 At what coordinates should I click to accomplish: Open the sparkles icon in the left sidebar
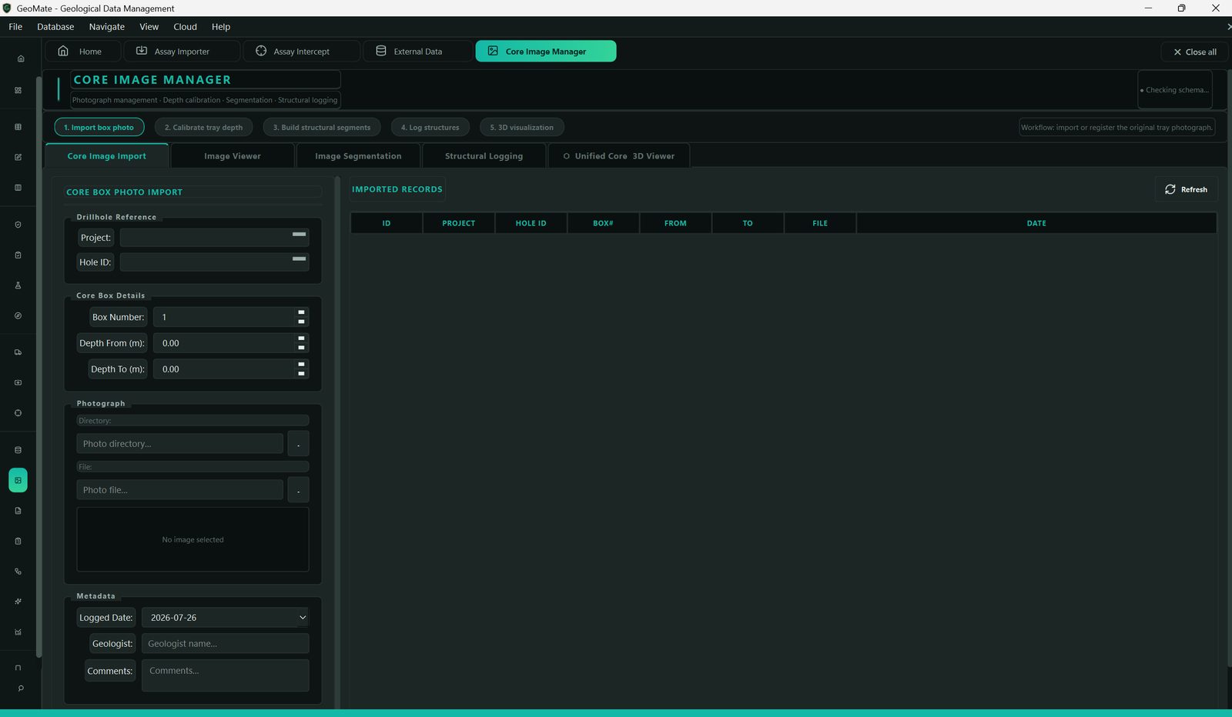pos(18,602)
